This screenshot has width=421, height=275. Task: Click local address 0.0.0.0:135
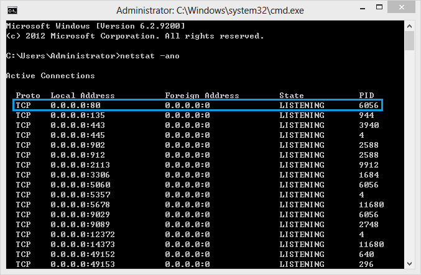click(x=78, y=115)
